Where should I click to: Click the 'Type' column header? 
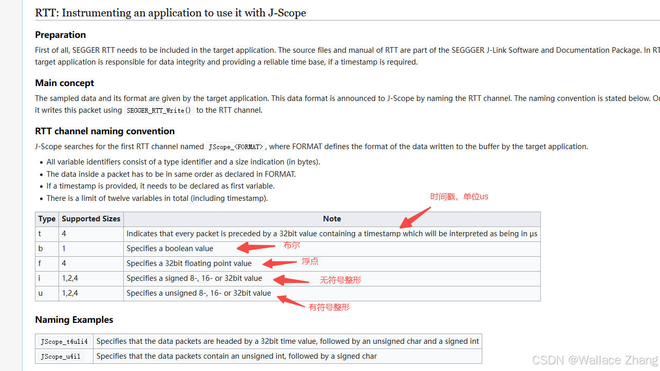point(47,219)
